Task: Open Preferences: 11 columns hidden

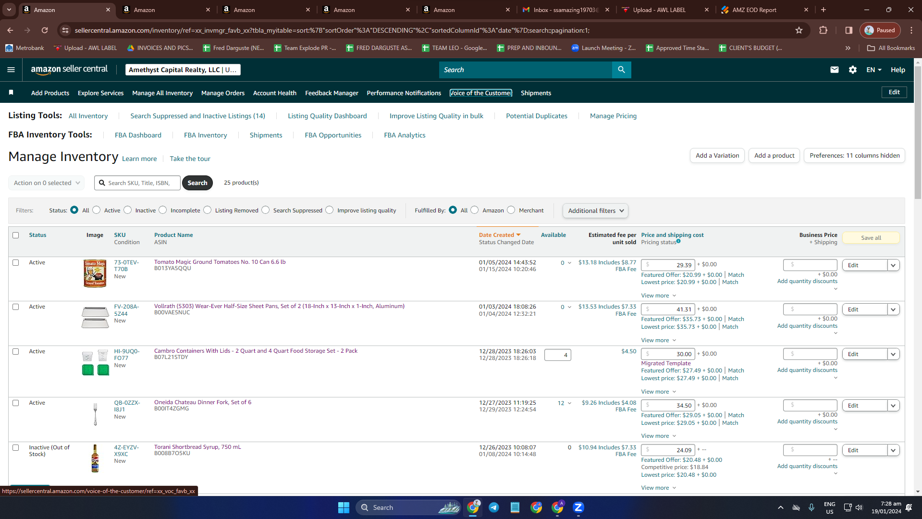Action: [x=854, y=156]
